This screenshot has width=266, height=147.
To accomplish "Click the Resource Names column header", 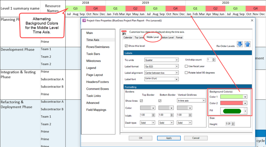I will point(53,8).
